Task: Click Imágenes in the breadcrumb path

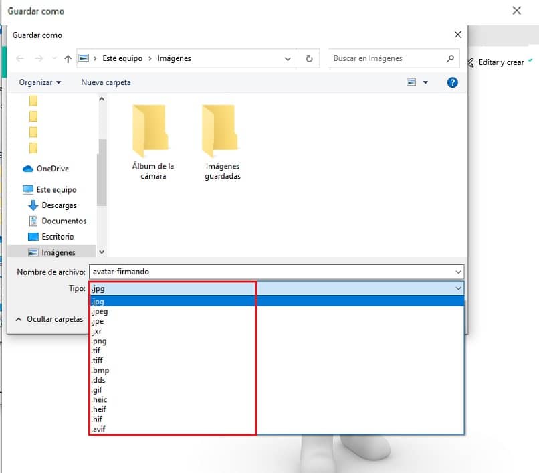Action: pos(173,58)
